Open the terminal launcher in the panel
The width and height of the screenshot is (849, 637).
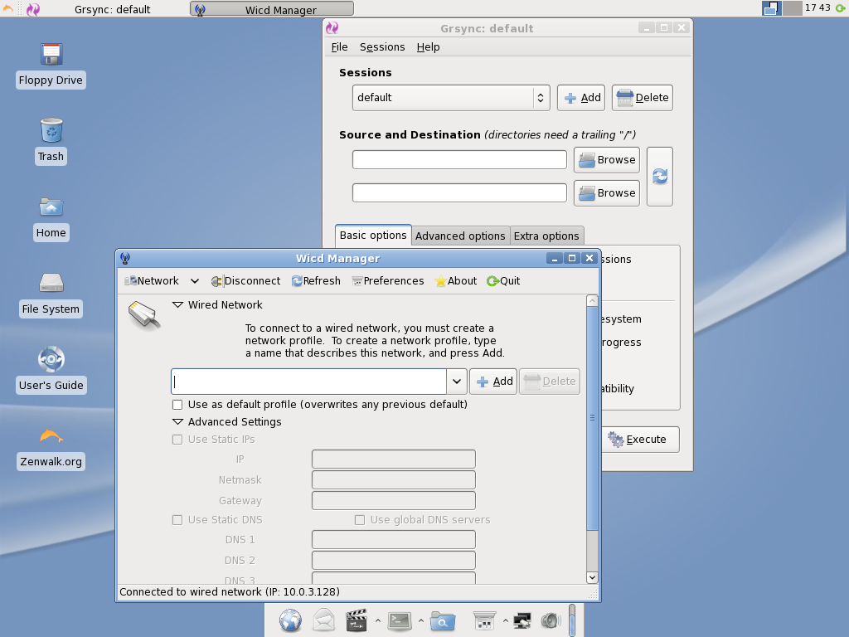coord(400,620)
